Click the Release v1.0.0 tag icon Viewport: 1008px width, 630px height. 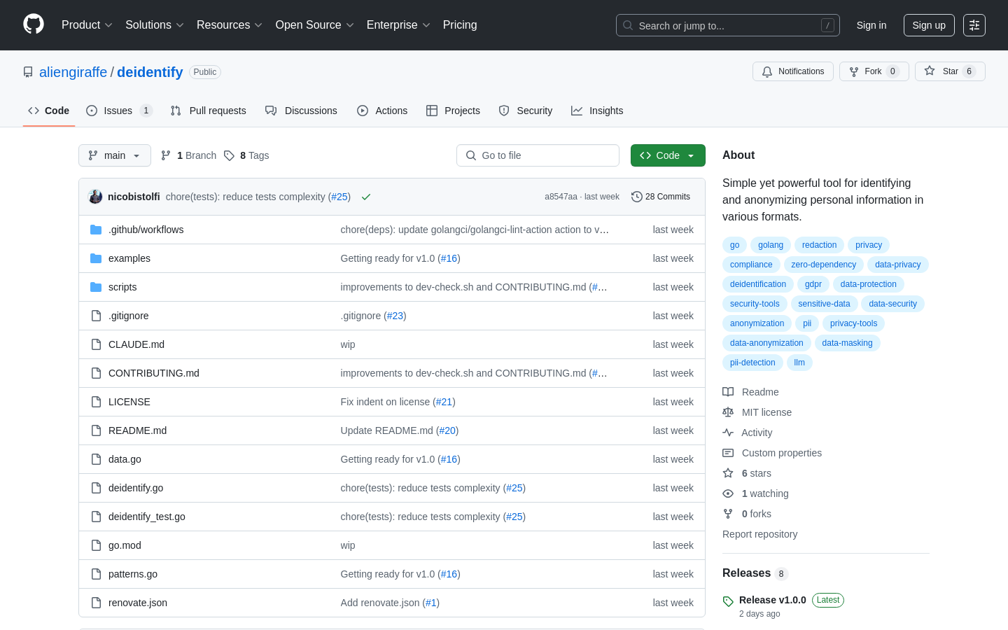[x=728, y=601]
